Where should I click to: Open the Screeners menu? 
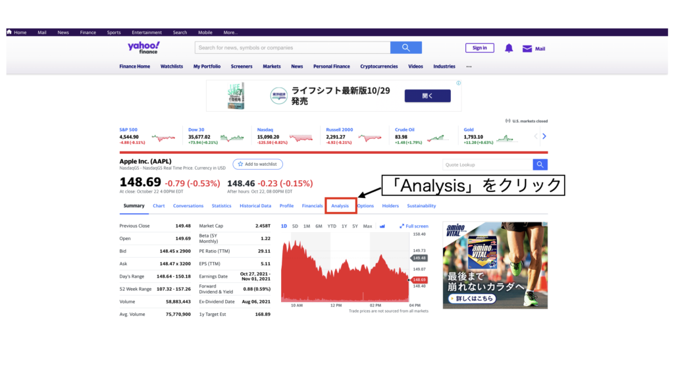(242, 66)
